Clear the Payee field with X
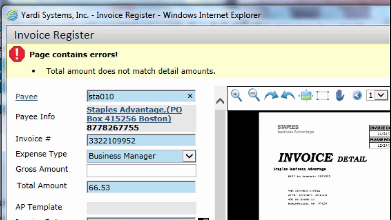Viewport: 391px width, 220px height. coord(190,96)
